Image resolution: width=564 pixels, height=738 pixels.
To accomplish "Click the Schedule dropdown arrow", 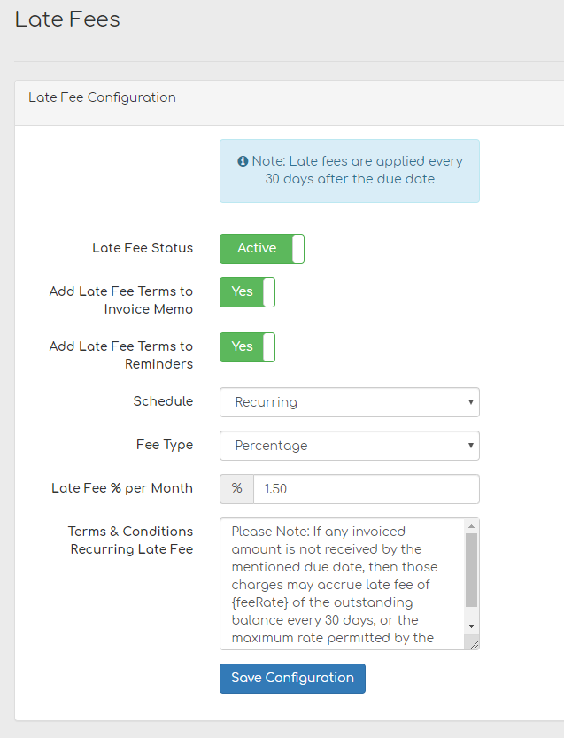I will pyautogui.click(x=470, y=402).
